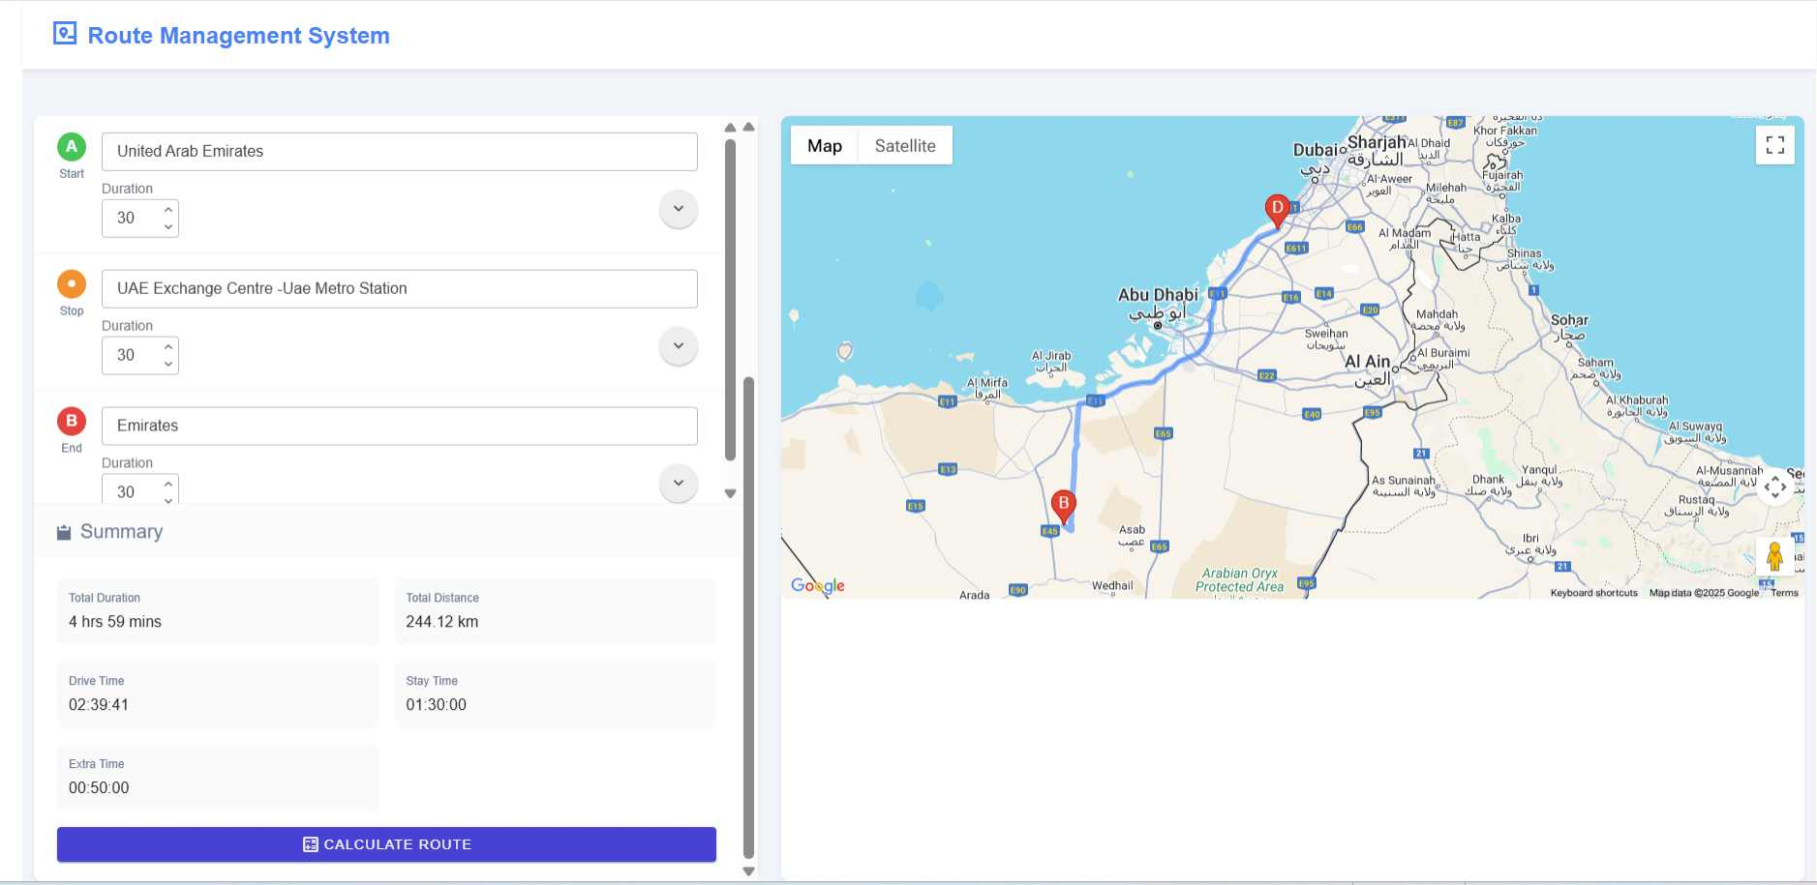Click the left panel scroll down arrow
This screenshot has width=1817, height=885.
click(x=748, y=871)
